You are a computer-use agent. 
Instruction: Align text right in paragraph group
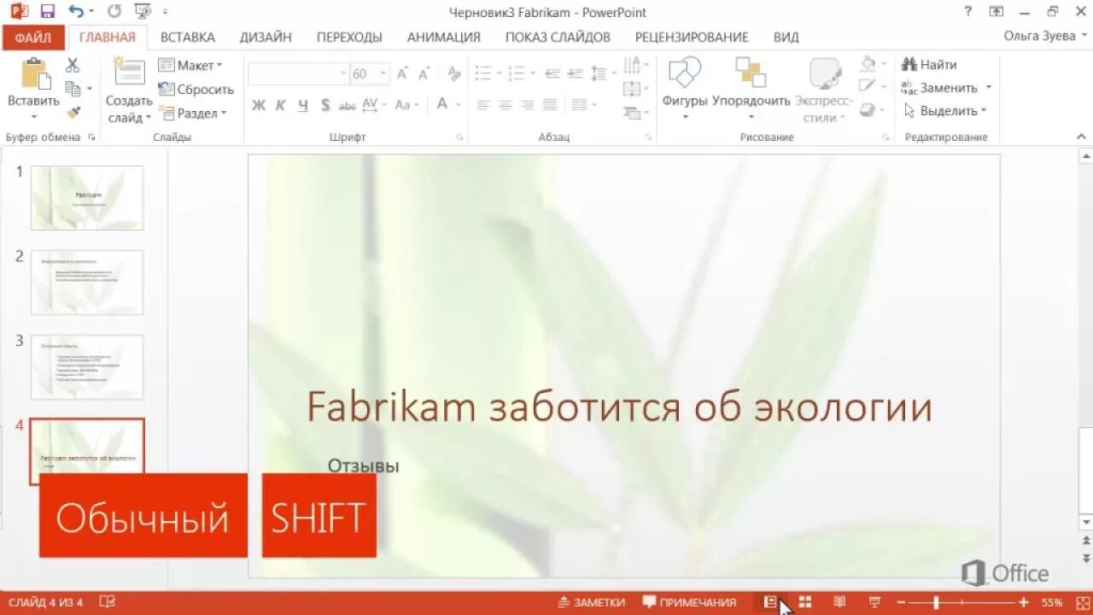[528, 105]
